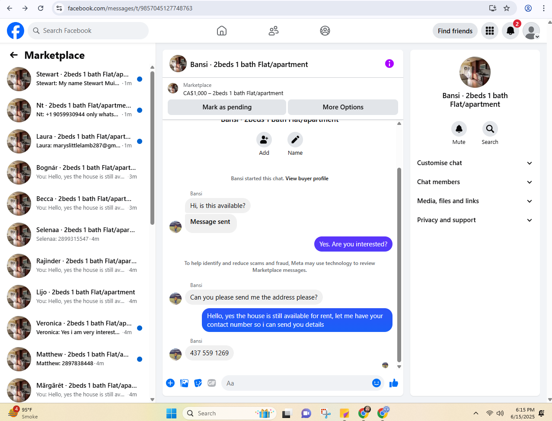Click Mark as pending button
Image resolution: width=552 pixels, height=421 pixels.
point(227,107)
